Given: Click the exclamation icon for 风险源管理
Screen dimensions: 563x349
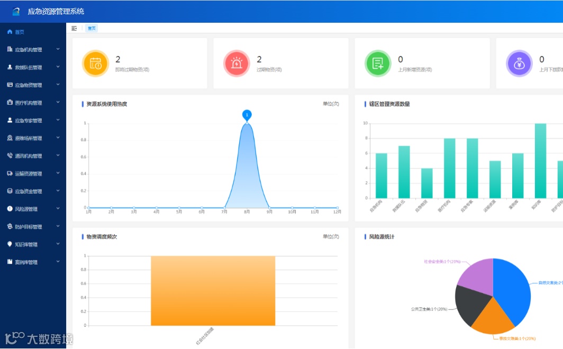Looking at the screenshot, I should (x=10, y=209).
